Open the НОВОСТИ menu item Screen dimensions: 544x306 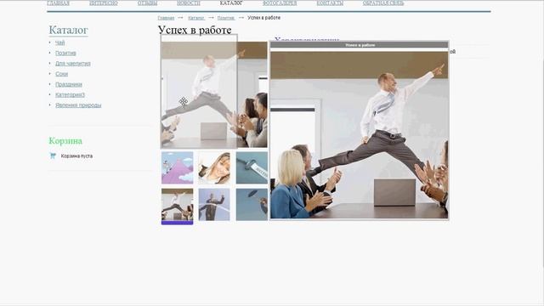189,3
